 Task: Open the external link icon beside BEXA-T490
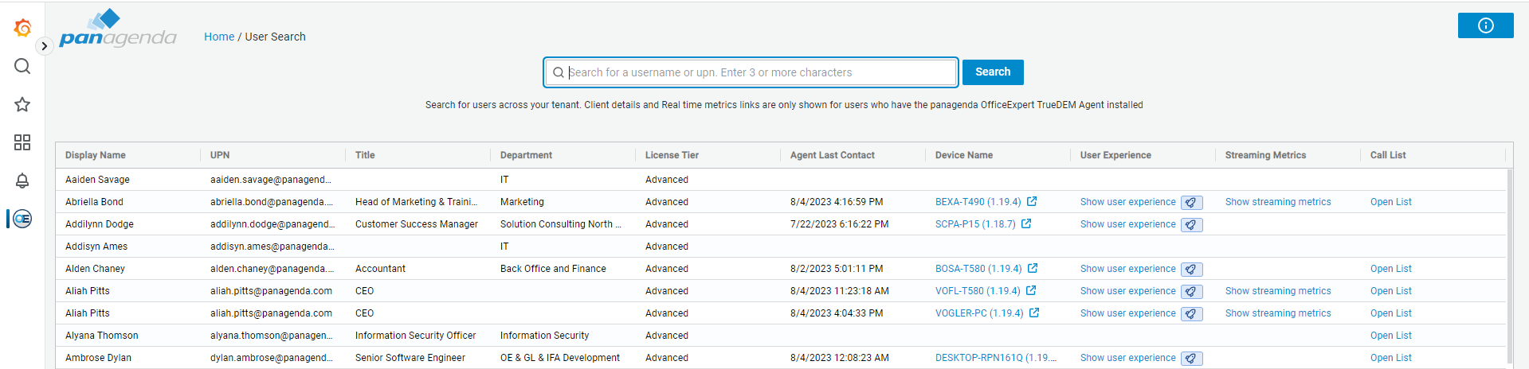[x=1032, y=202]
